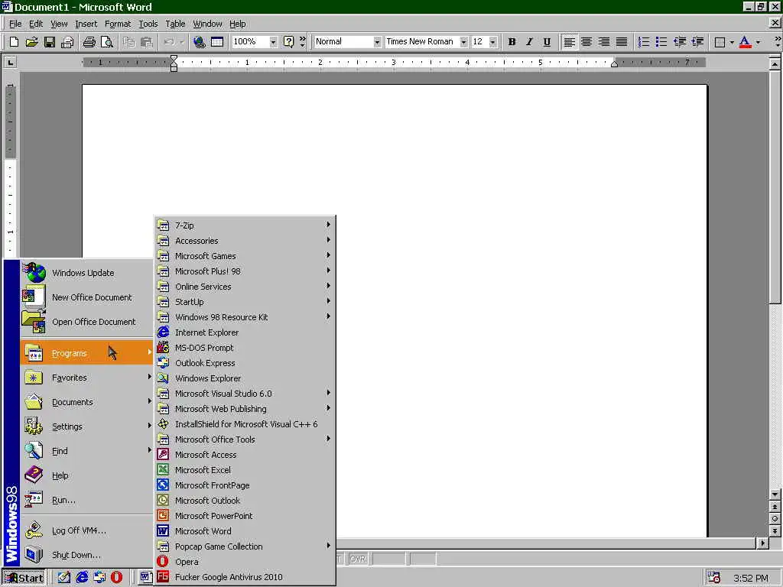783x587 pixels.
Task: Toggle the OVR overtype status indicator
Action: coord(358,559)
